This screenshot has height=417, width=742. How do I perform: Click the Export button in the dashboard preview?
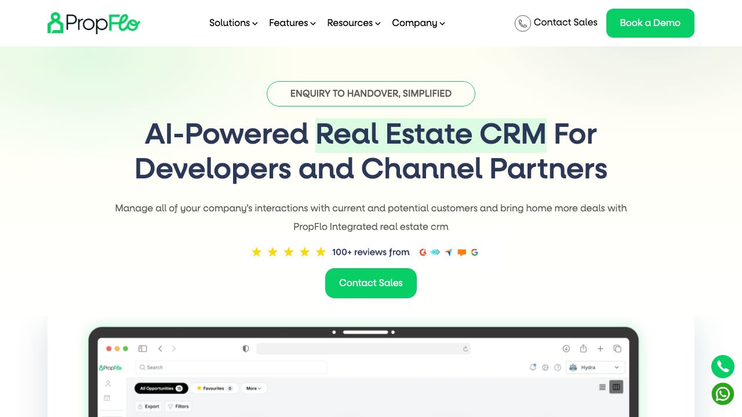(x=148, y=407)
